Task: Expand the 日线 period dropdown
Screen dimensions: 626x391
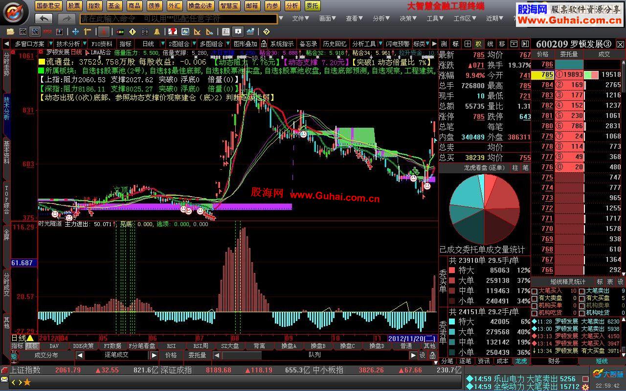Action: (163, 44)
